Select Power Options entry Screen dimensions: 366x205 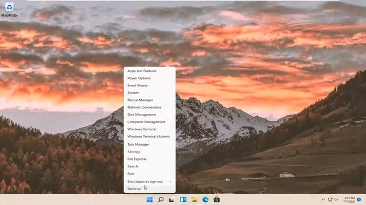pos(150,79)
